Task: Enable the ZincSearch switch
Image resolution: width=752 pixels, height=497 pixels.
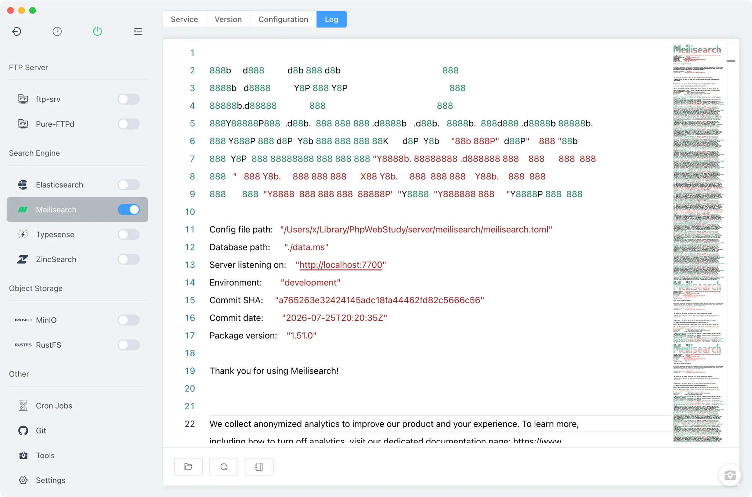Action: pos(129,259)
